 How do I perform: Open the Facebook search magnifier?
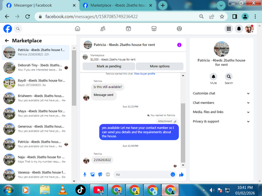tap(18, 29)
